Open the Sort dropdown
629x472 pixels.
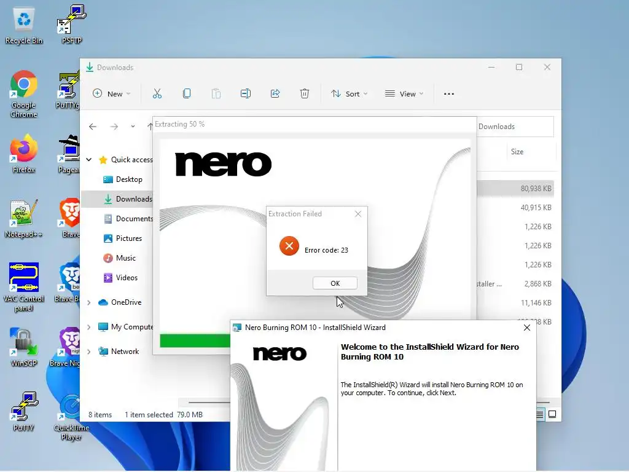coord(349,93)
